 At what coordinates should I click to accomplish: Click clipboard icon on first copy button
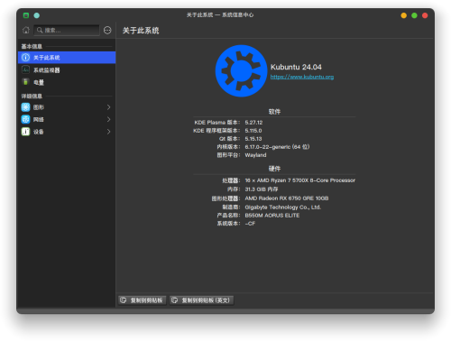point(124,300)
